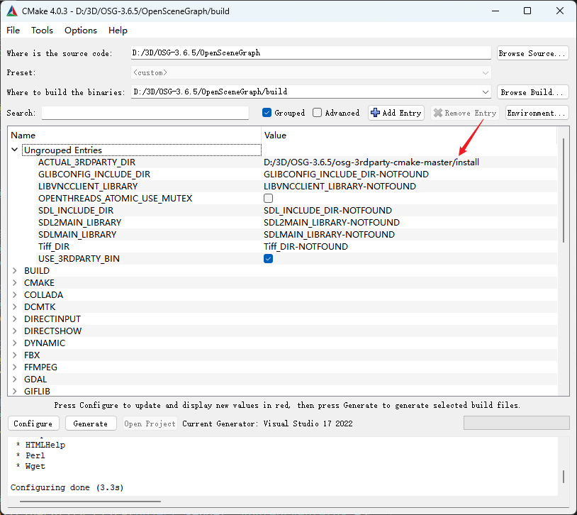Open the Environment settings button
The height and width of the screenshot is (515, 577).
click(x=537, y=113)
